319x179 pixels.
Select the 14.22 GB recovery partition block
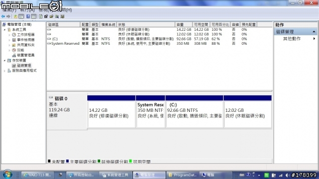(x=111, y=111)
